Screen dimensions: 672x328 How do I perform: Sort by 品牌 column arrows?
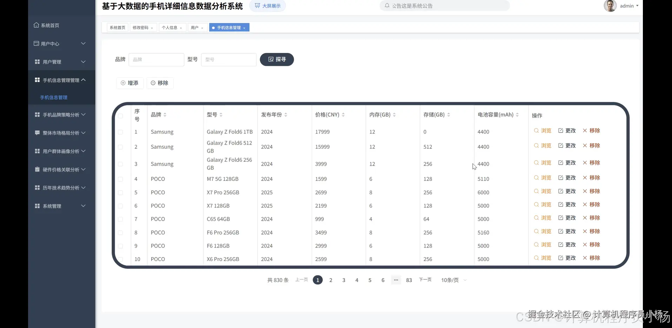(x=165, y=115)
